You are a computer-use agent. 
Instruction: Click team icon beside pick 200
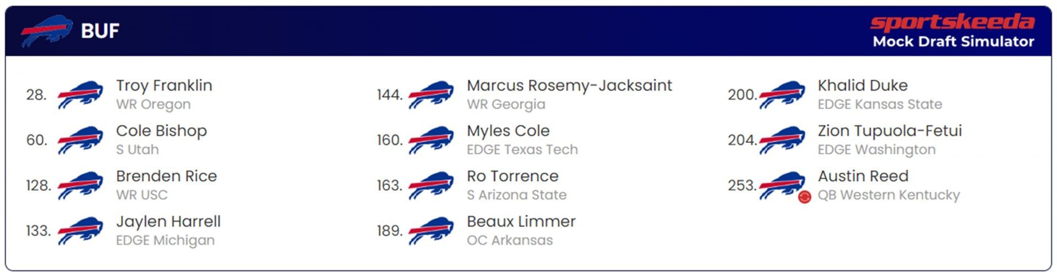782,95
